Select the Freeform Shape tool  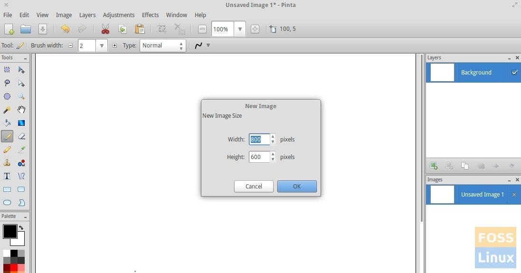pos(21,203)
